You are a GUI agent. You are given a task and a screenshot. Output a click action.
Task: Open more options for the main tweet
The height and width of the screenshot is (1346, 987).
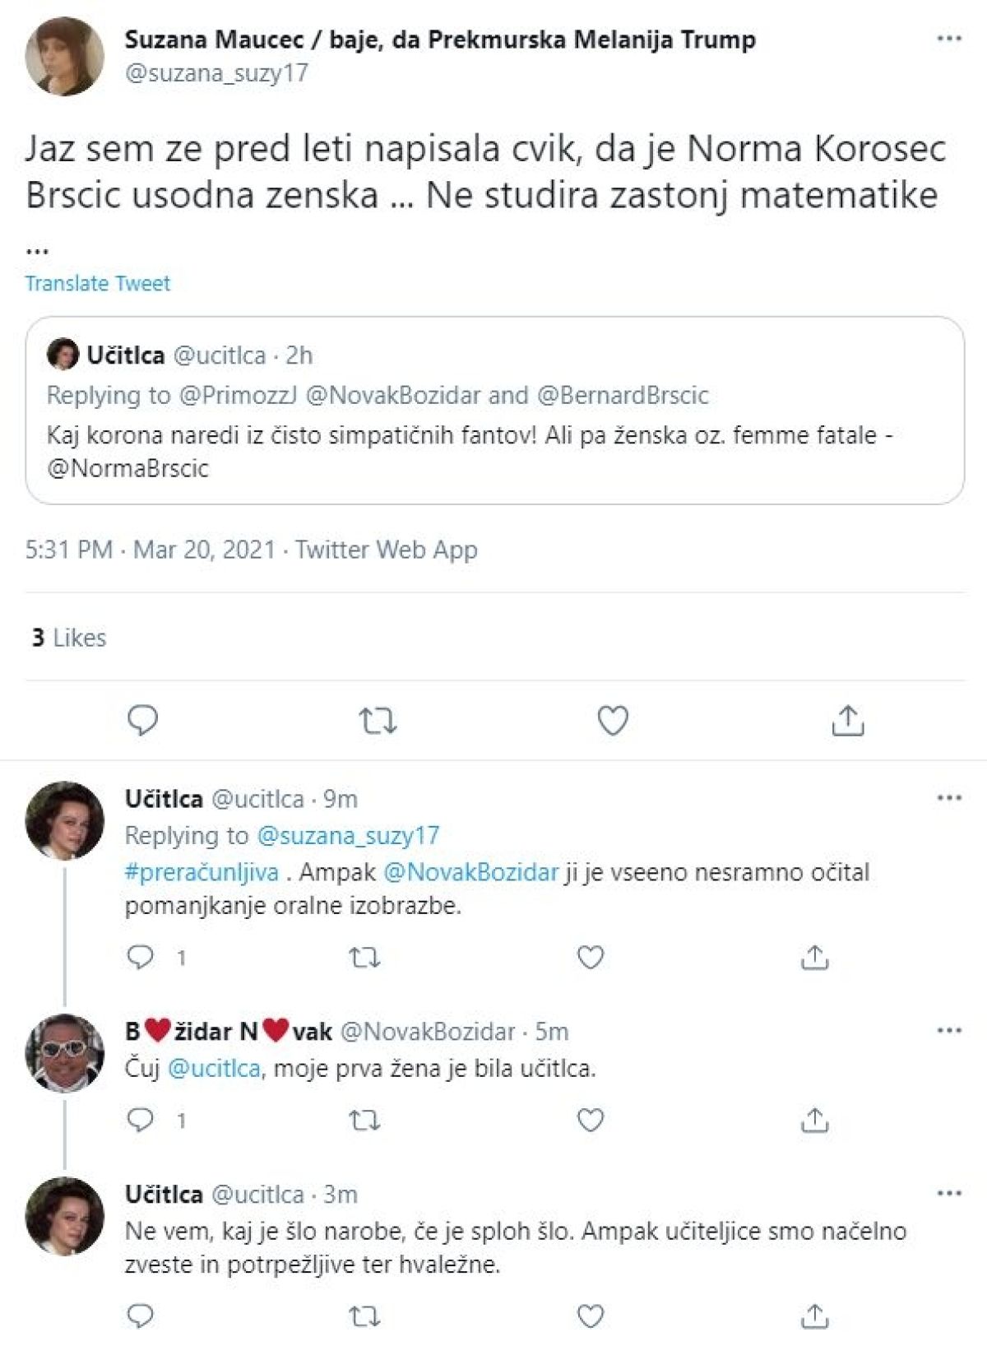pos(949,39)
